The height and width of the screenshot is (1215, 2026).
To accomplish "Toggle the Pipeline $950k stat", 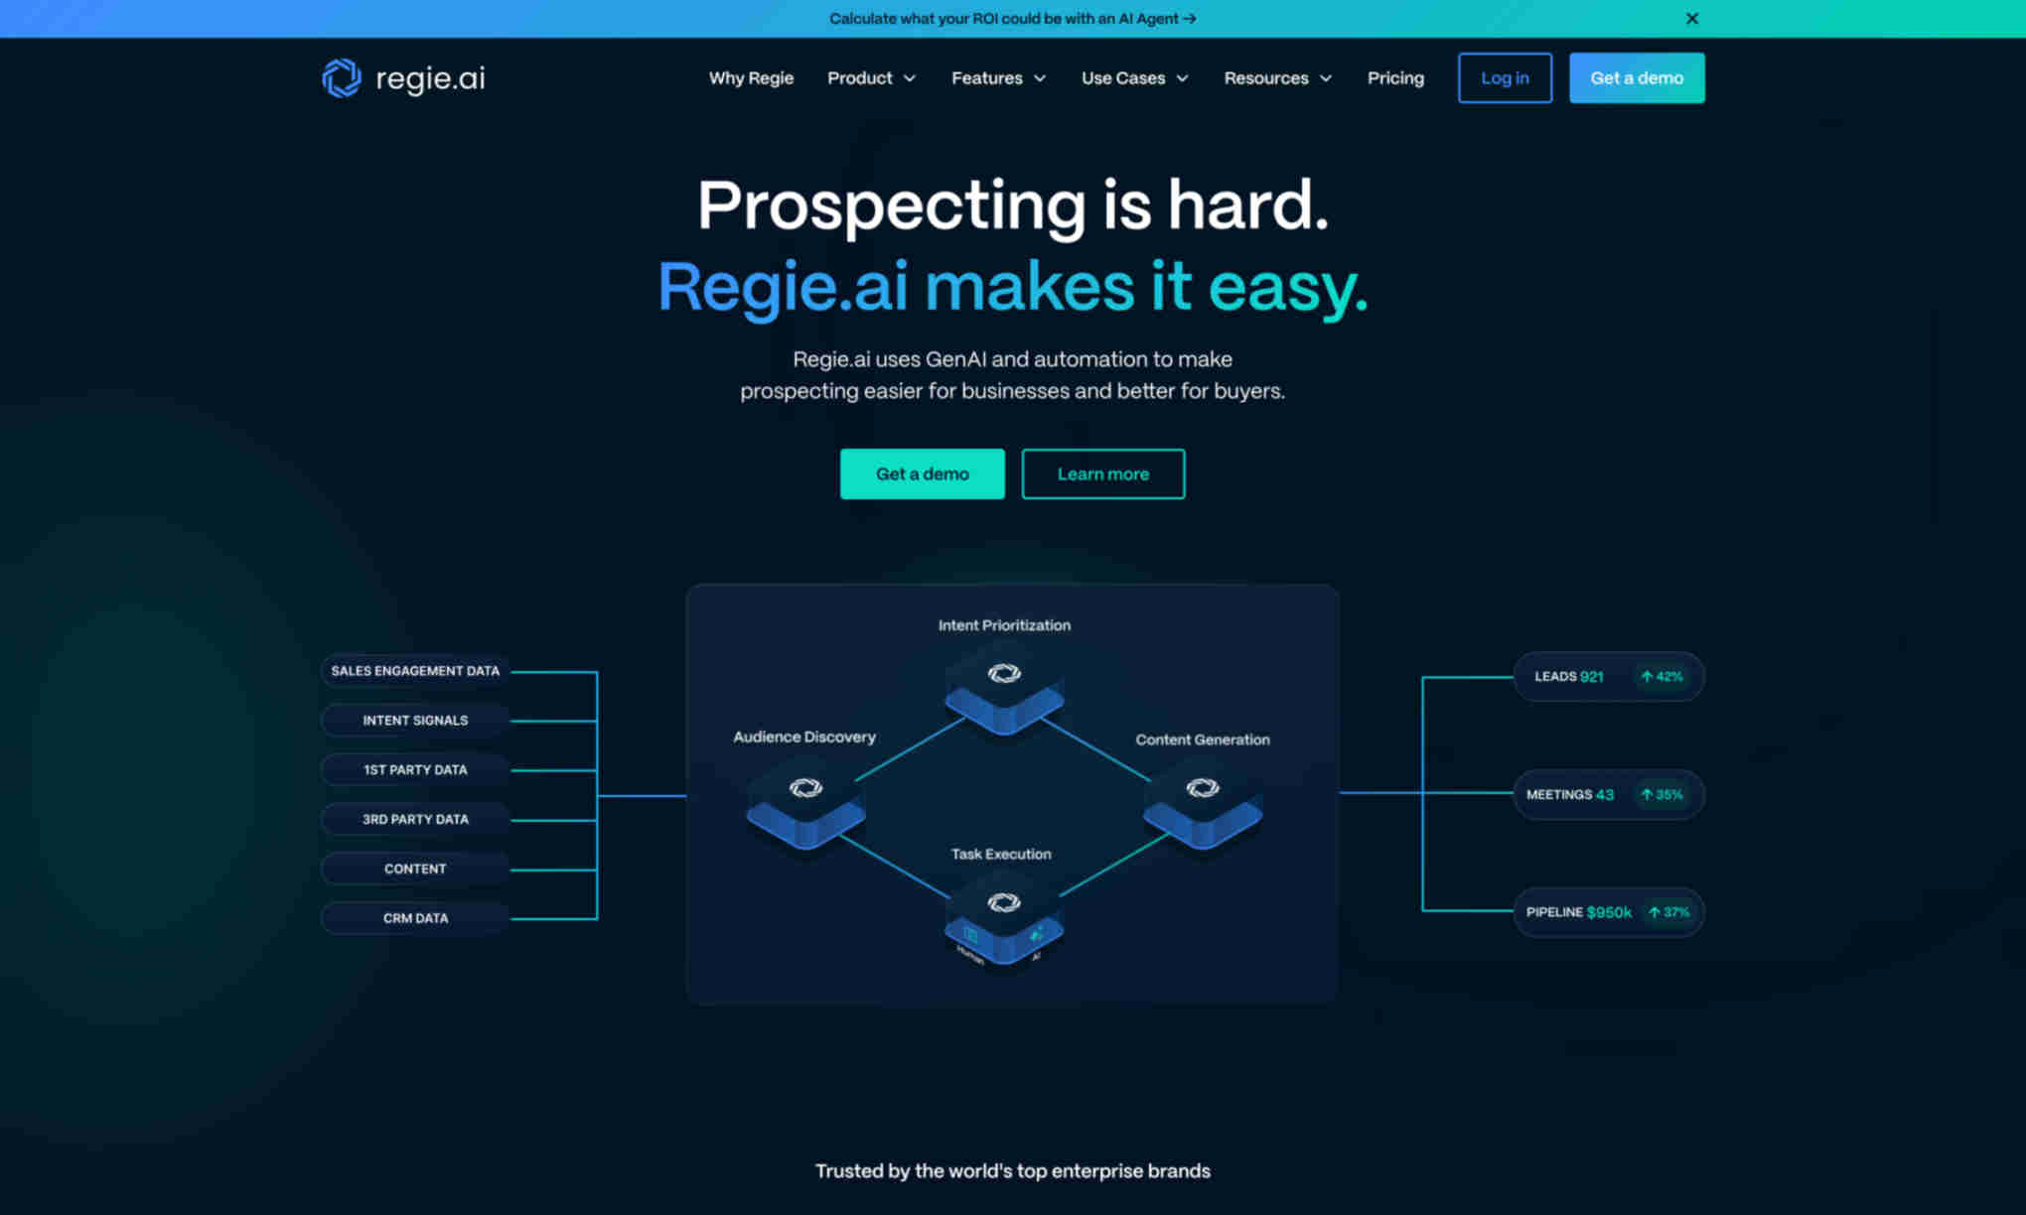I will point(1605,911).
